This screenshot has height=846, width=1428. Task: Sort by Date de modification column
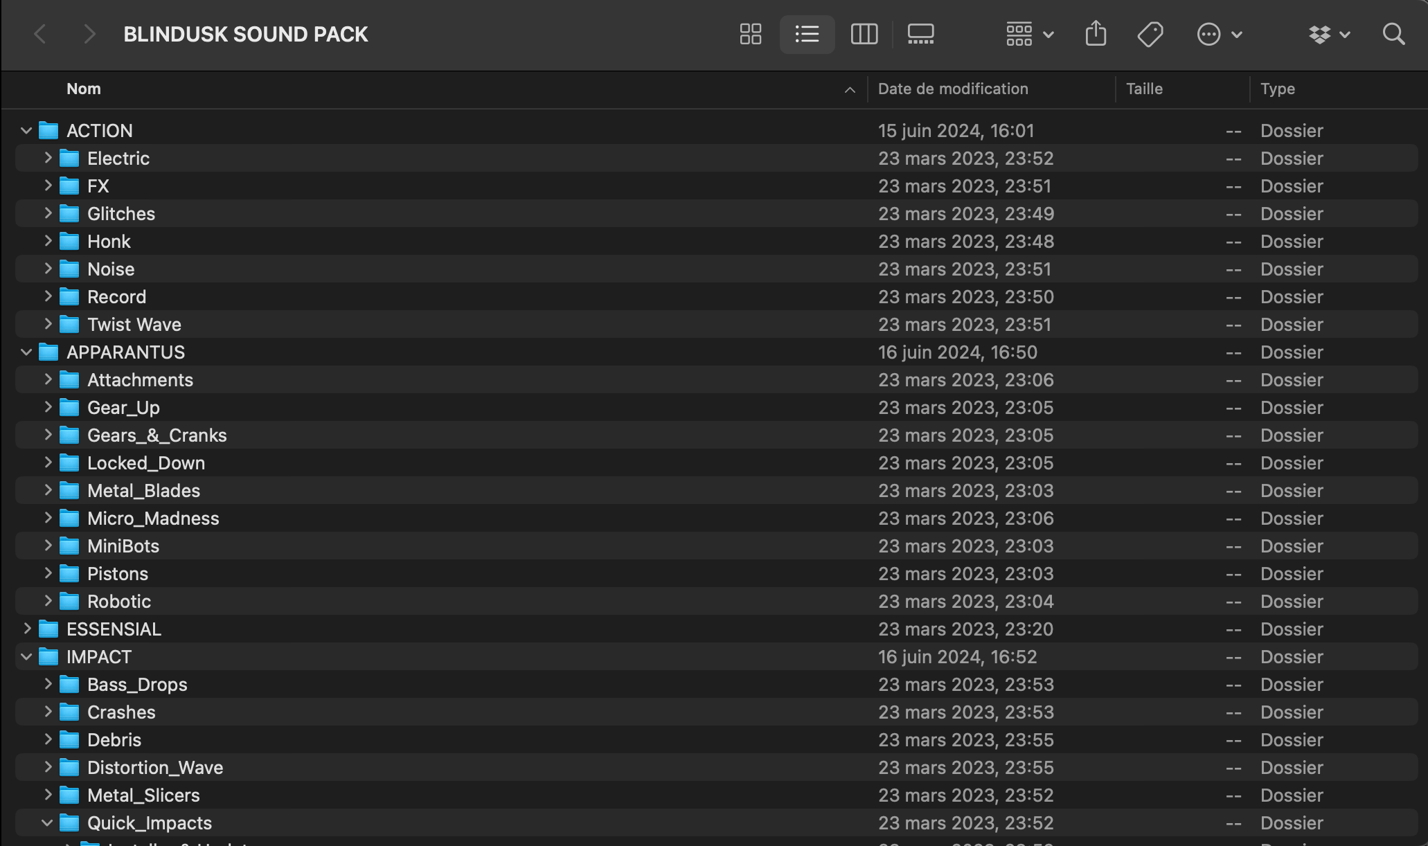coord(953,89)
